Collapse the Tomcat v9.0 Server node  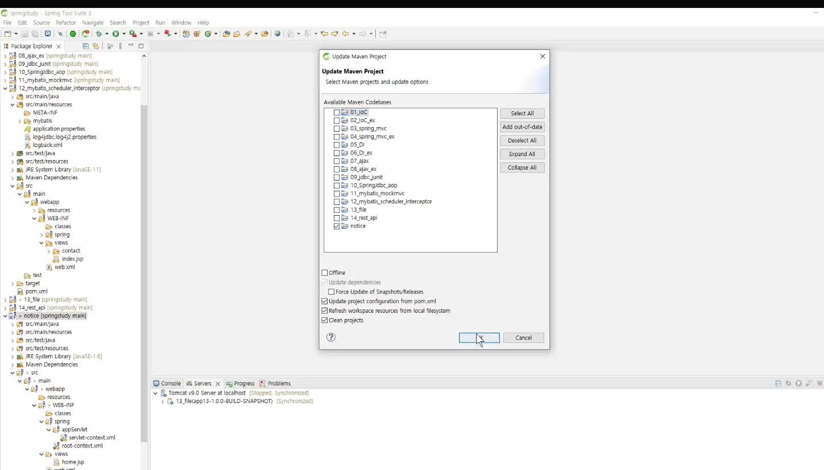156,393
